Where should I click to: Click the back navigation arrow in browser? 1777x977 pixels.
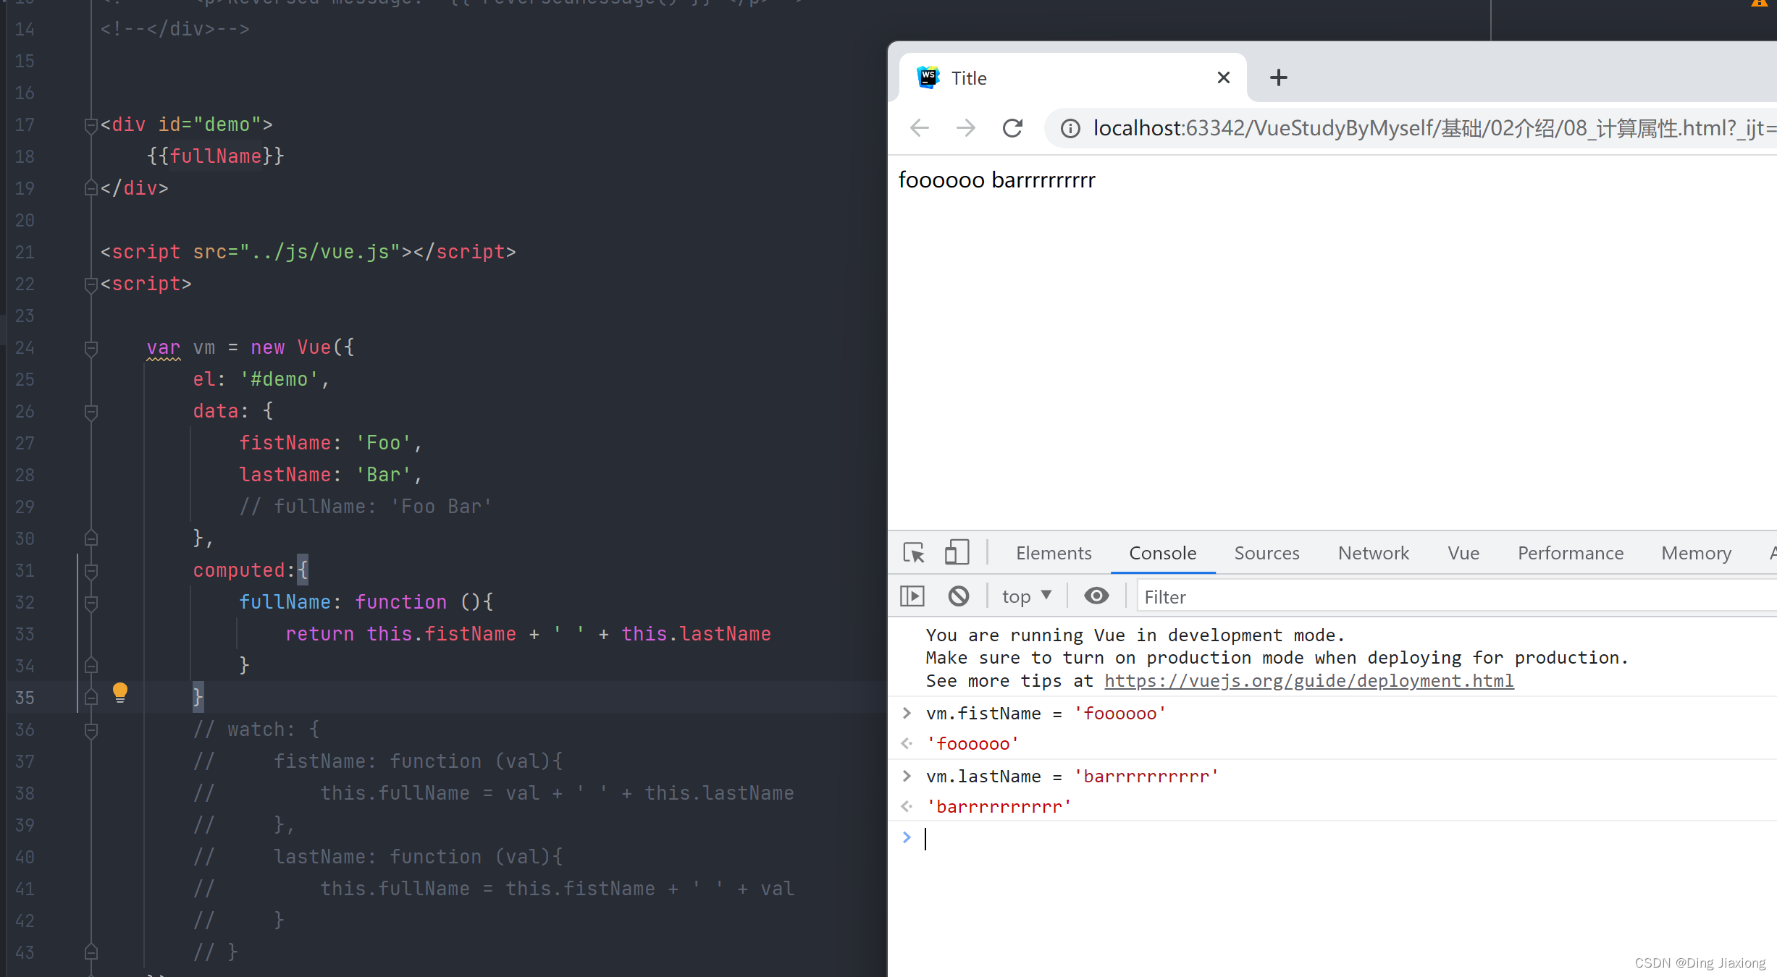tap(921, 129)
